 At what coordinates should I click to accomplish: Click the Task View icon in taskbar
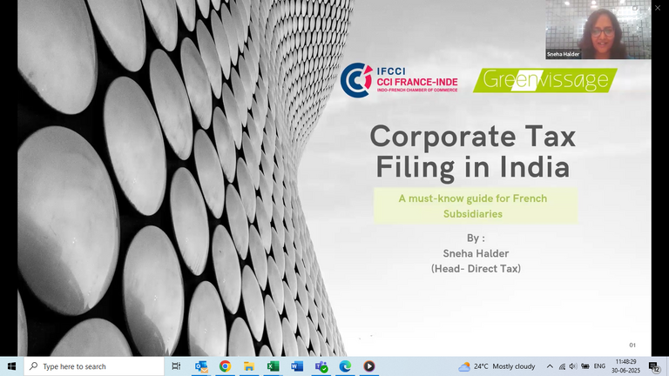pyautogui.click(x=176, y=366)
